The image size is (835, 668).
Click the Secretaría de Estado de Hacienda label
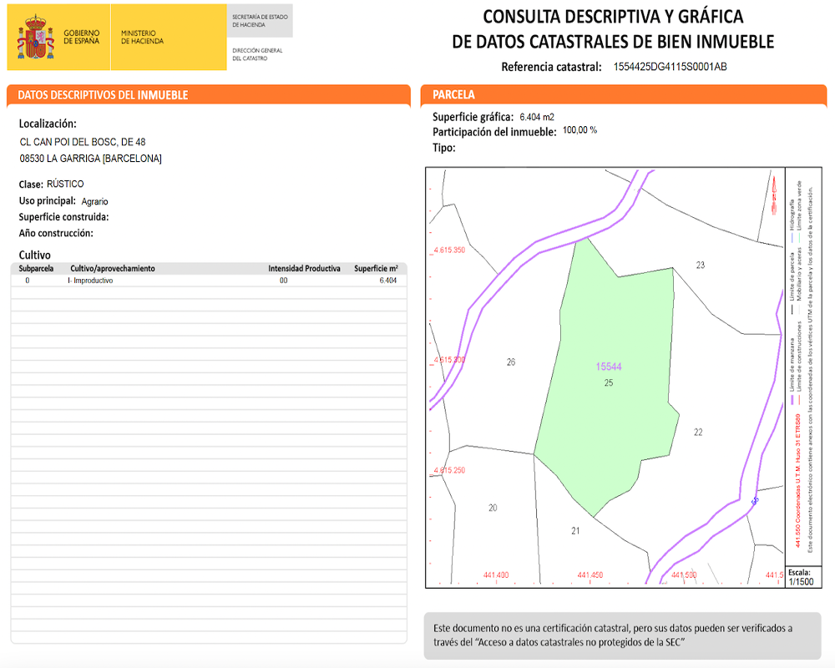260,21
